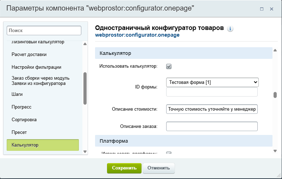282x179 pixels.
Task: Click the 'ID формы:' label
Action: (146, 87)
